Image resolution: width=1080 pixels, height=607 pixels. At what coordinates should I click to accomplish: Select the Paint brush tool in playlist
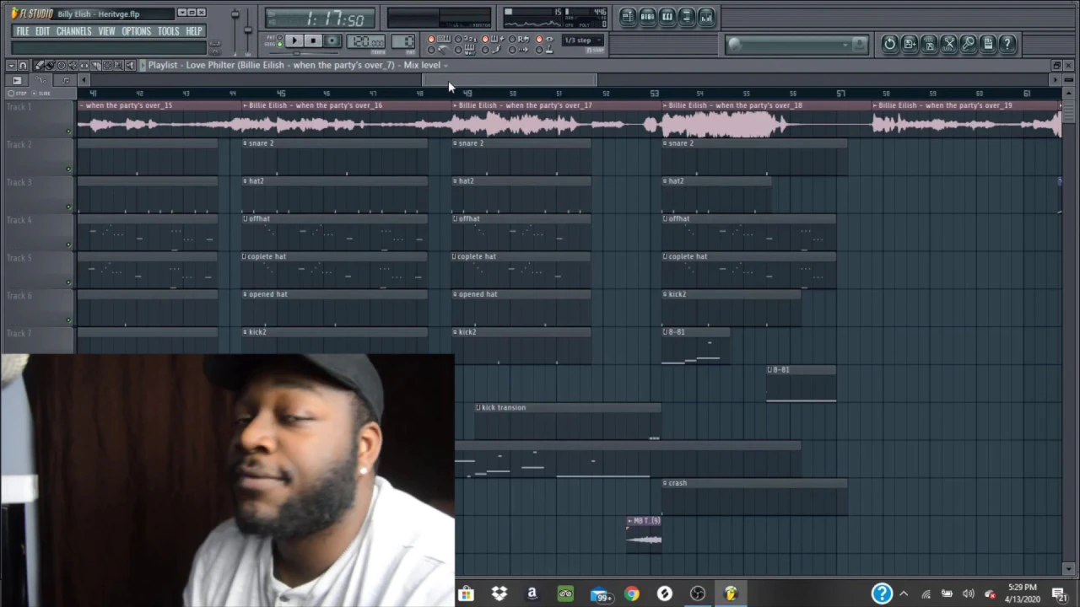50,66
